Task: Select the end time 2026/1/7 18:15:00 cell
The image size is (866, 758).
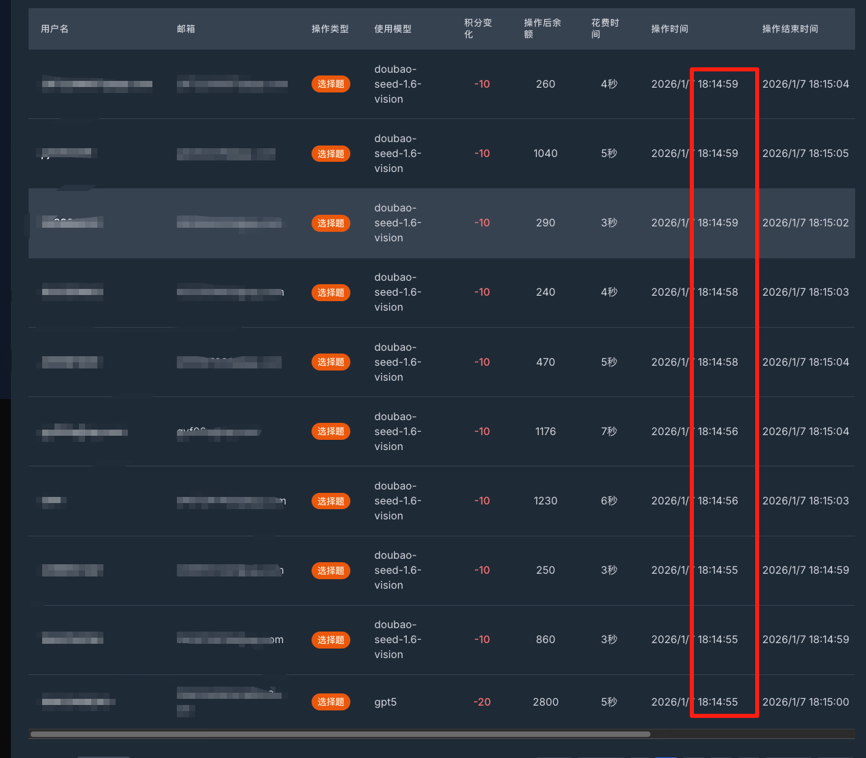Action: pyautogui.click(x=805, y=702)
